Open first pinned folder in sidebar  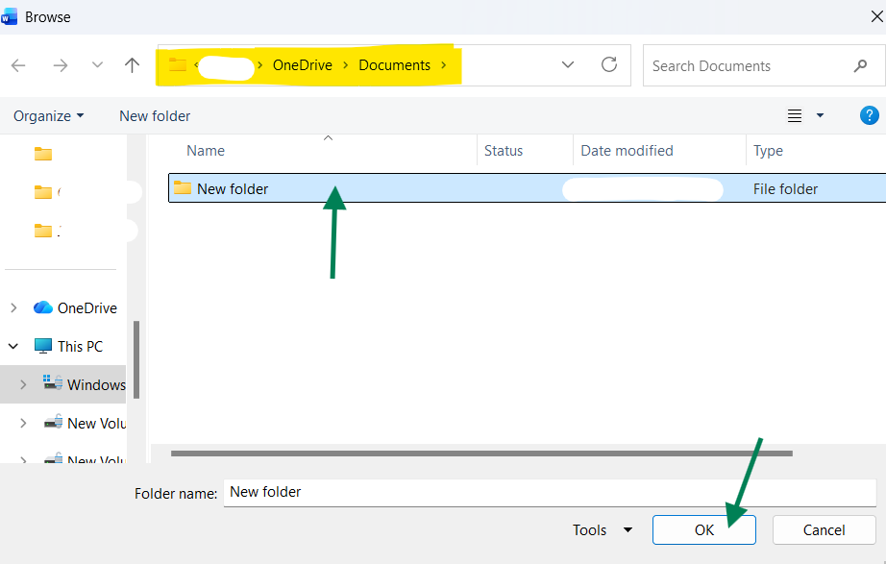click(43, 154)
